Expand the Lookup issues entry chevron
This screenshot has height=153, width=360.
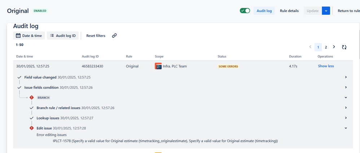point(346,118)
